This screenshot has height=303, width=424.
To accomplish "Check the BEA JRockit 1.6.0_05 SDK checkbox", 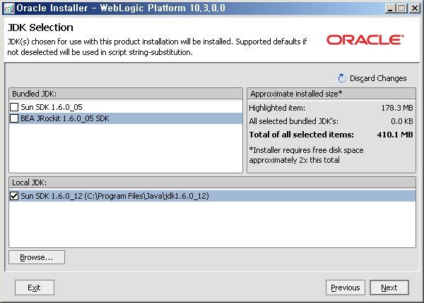I will [x=14, y=118].
